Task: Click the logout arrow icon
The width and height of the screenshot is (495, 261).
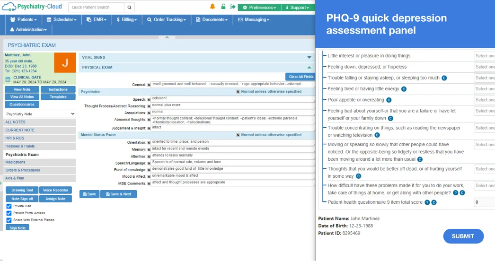Action: (x=232, y=7)
